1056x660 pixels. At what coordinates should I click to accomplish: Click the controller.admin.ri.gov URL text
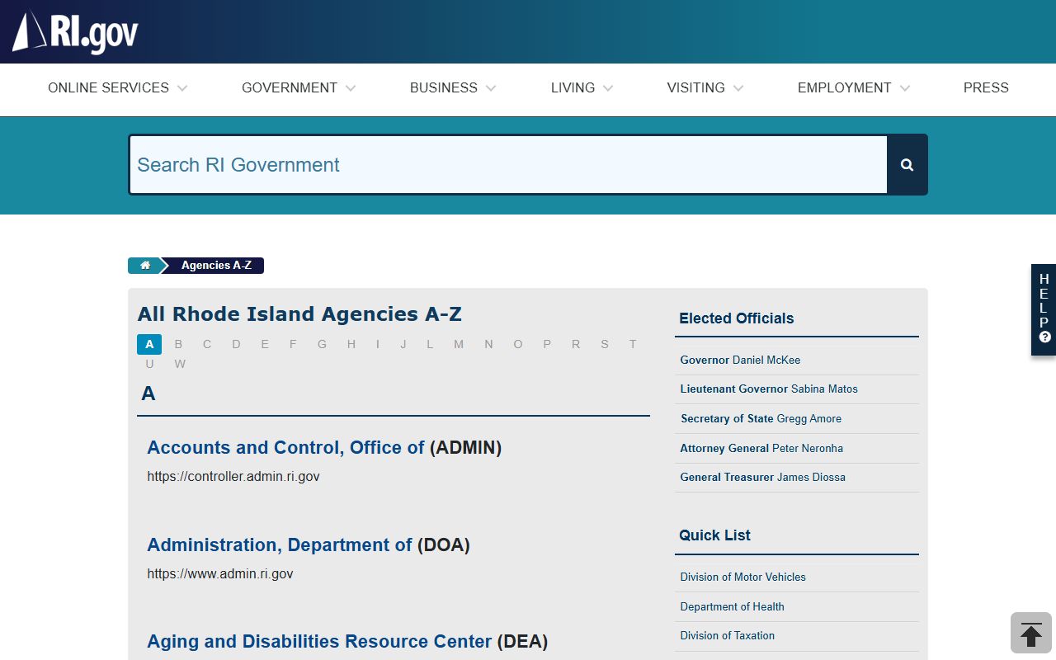(x=233, y=476)
